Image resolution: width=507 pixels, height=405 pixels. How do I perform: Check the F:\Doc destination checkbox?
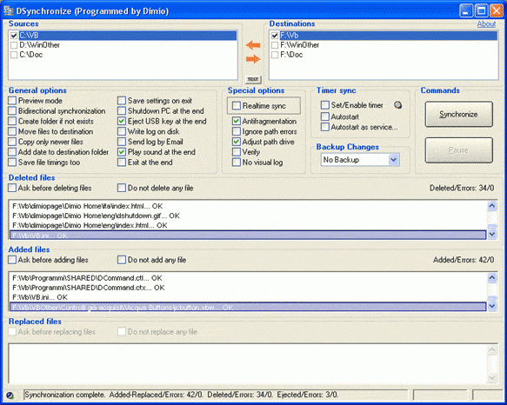pyautogui.click(x=275, y=55)
